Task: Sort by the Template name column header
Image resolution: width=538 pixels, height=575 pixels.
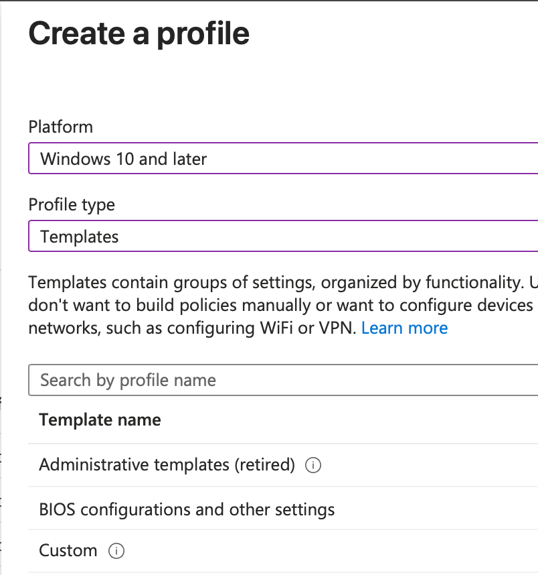Action: 100,420
